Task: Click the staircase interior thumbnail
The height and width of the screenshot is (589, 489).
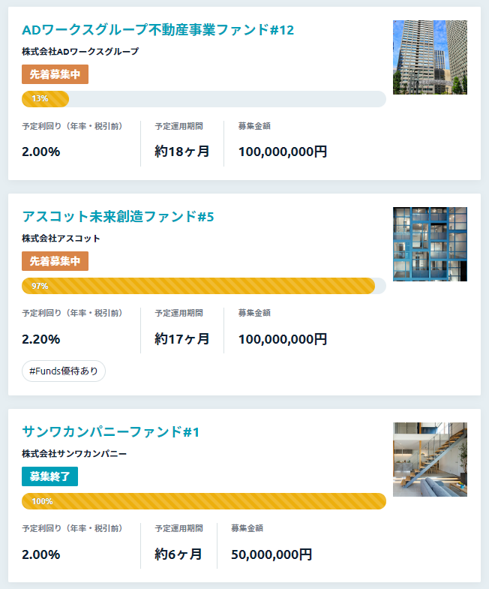Action: (430, 459)
